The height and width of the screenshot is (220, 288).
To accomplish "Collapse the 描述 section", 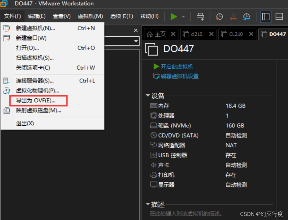I will coord(148,204).
